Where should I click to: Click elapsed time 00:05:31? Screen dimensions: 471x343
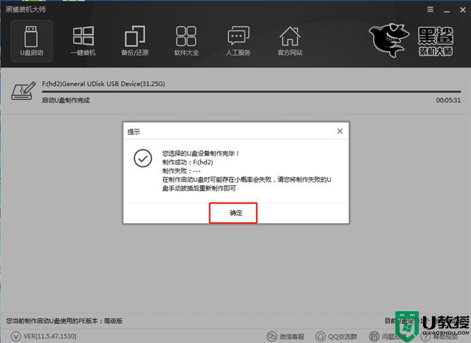click(x=448, y=100)
